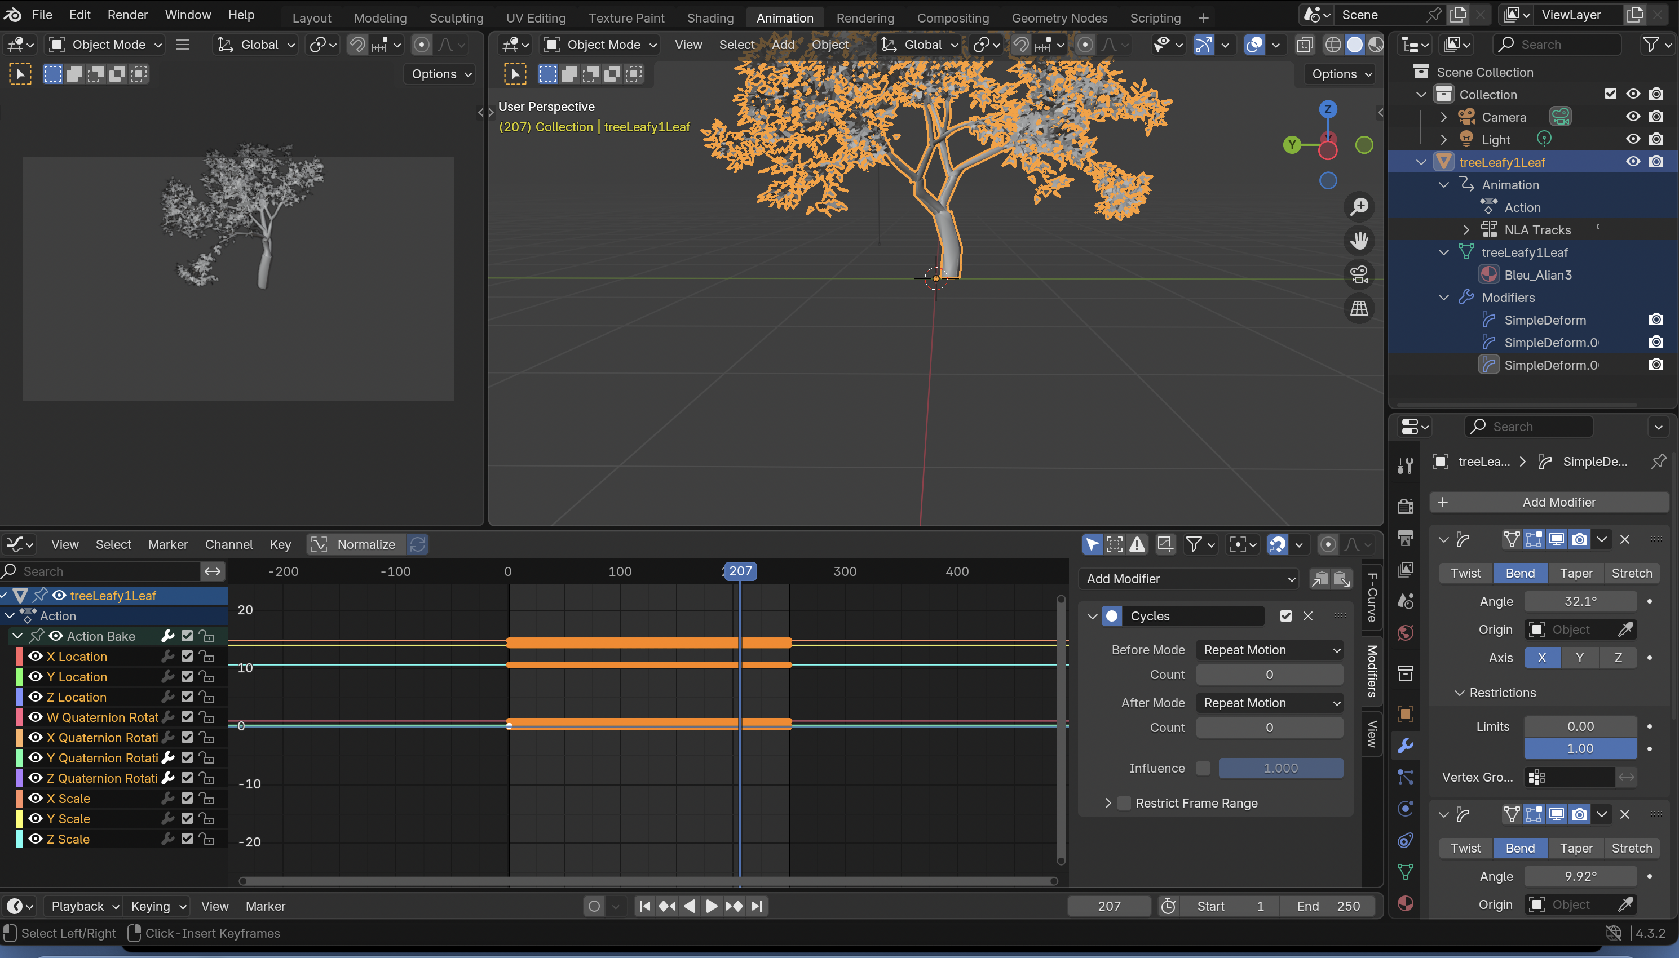Viewport: 1679px width, 958px height.
Task: Click the zoom magnifier gizmo in viewport
Action: 1359,207
